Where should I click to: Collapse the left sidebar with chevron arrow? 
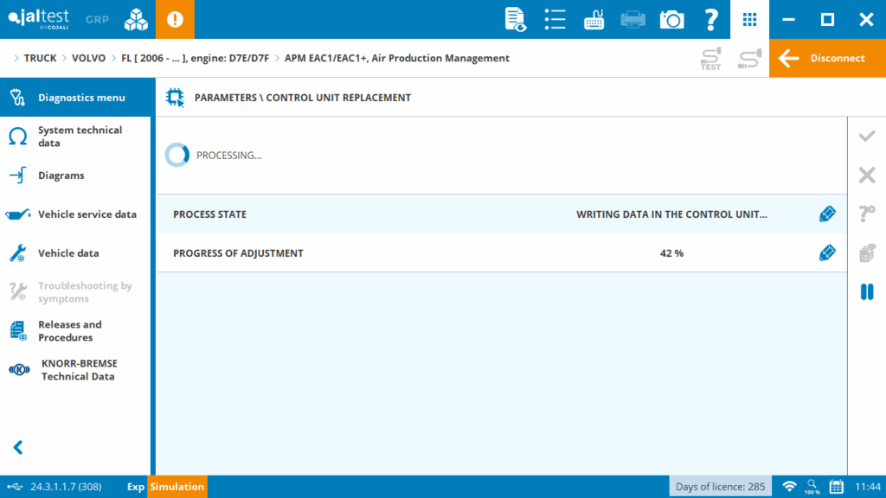click(18, 447)
